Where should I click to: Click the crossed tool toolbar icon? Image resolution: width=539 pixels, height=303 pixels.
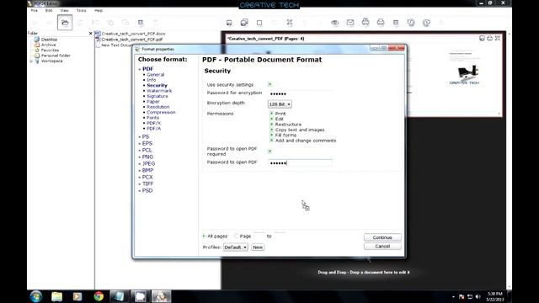coord(290,23)
